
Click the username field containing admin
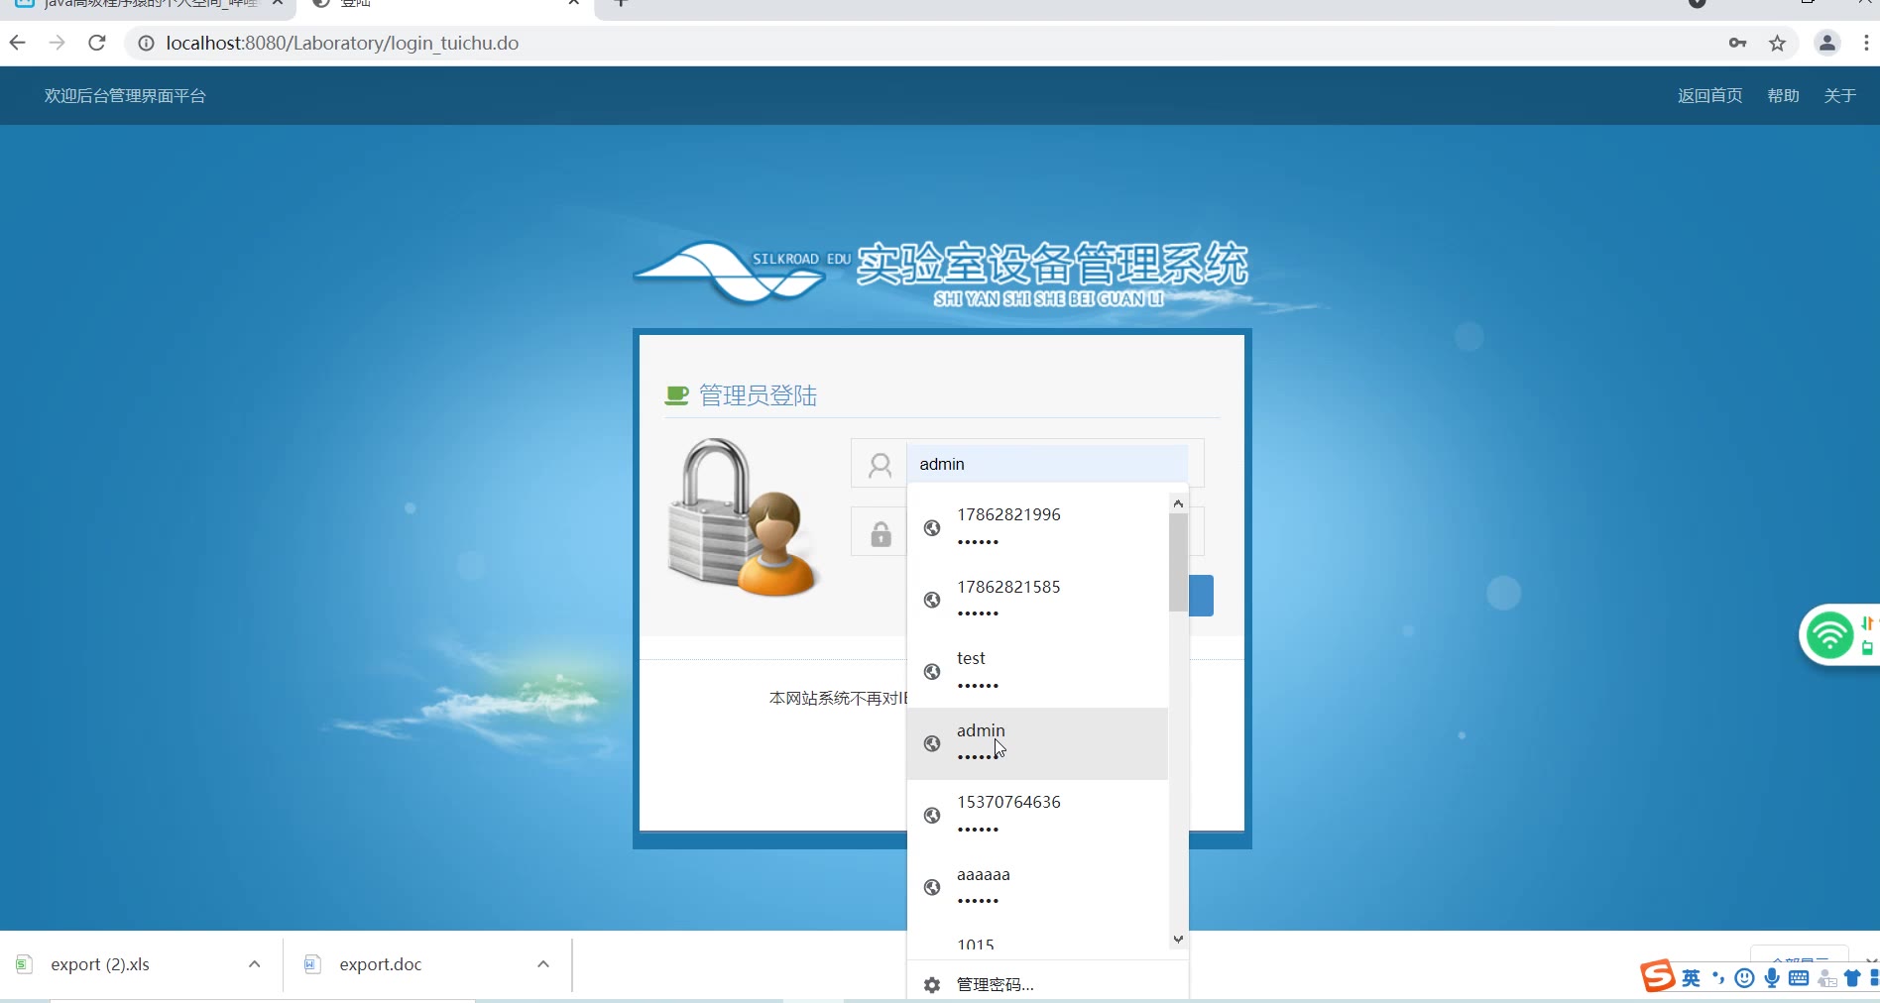tap(1047, 464)
